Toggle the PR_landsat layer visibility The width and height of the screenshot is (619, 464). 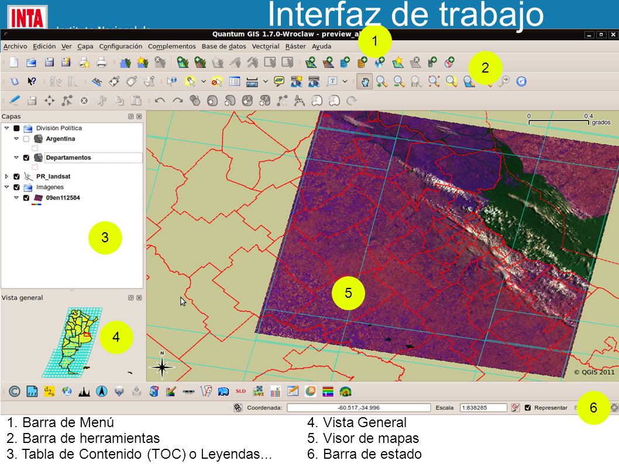[x=16, y=177]
